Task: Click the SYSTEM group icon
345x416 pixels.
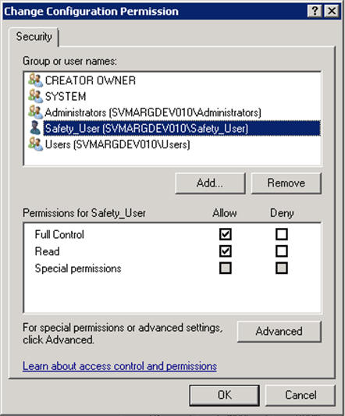Action: [x=35, y=96]
